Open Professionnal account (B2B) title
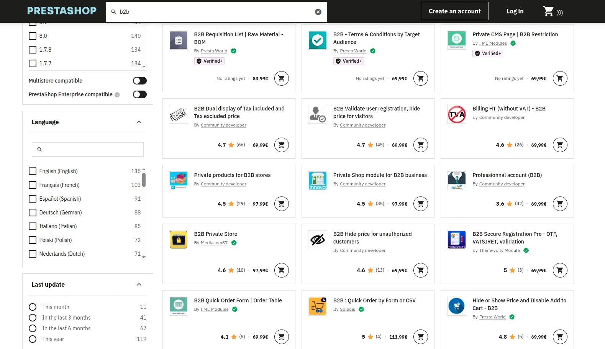The height and width of the screenshot is (349, 605). 507,175
